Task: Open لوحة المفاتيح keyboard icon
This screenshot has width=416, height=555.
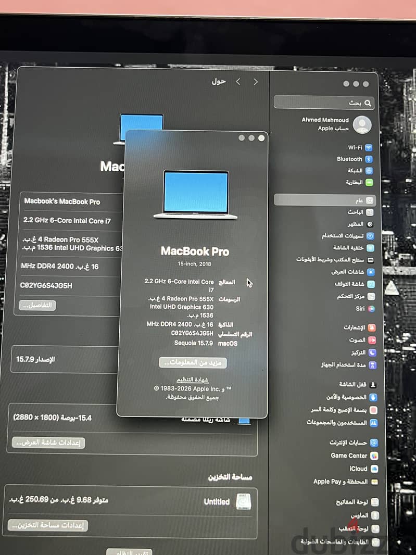Action: [x=375, y=502]
